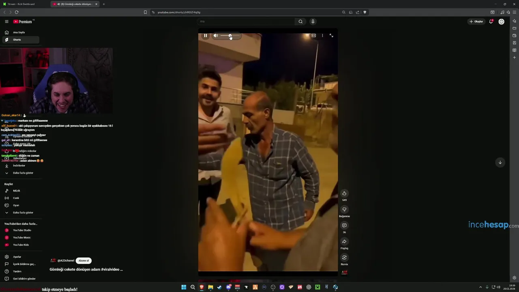Screen dimensions: 519x292
Task: Expand Daha fazla göster above Keşfet
Action: [20, 173]
